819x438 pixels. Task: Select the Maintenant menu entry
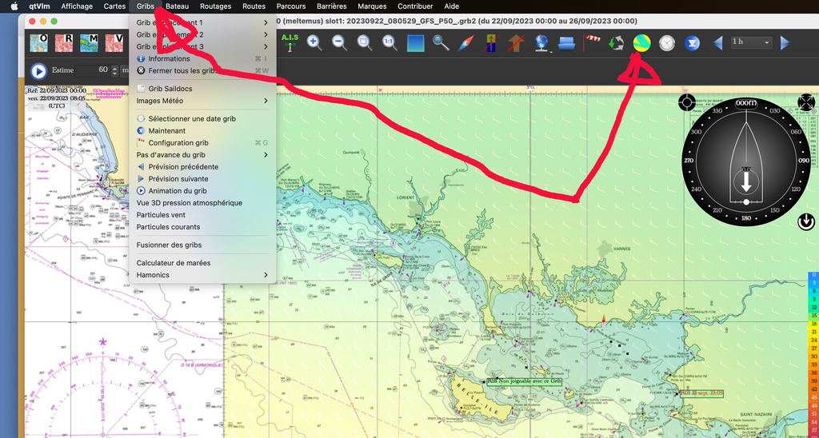(x=202, y=130)
